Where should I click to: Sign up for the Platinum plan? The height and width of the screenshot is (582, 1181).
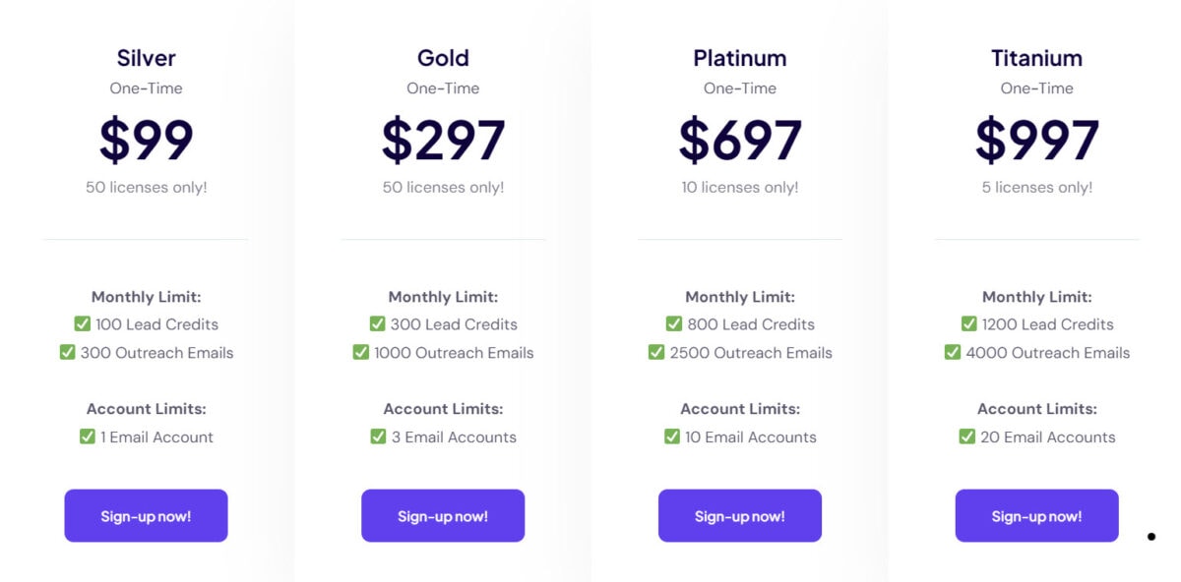click(x=740, y=515)
